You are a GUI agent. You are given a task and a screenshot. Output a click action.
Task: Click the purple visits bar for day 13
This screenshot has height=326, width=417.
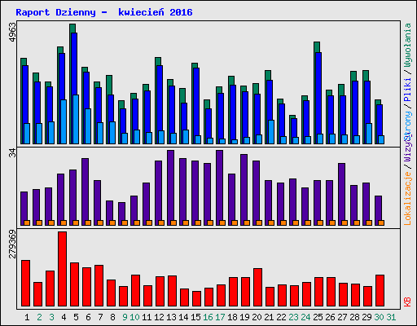click(170, 187)
